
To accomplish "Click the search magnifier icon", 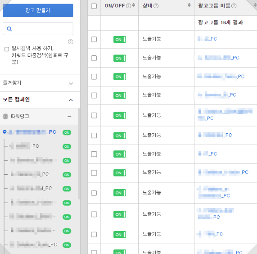I will 9,29.
